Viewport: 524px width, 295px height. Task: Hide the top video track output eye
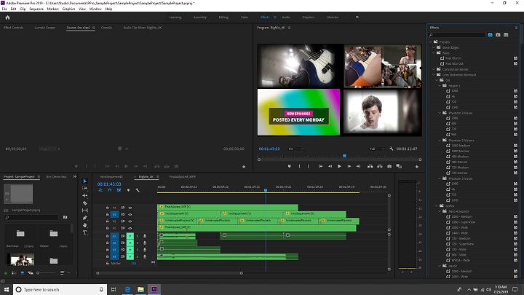(130, 208)
